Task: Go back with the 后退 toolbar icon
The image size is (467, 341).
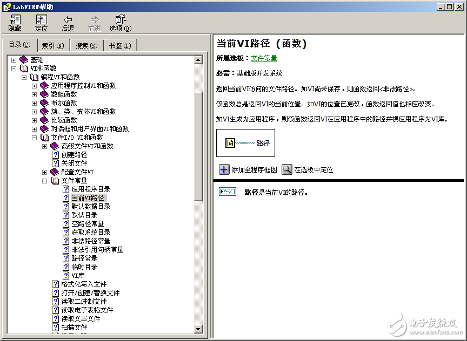Action: 68,19
